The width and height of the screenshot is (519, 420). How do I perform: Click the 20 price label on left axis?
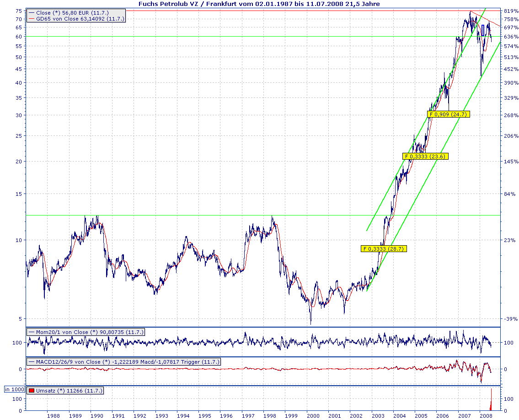tap(19, 162)
